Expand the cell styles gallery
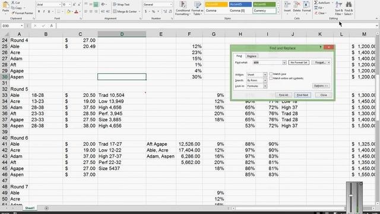Viewport: 380px width, 214px height. 278,12
